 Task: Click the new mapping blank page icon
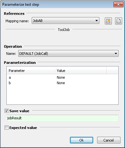[x=119, y=21]
